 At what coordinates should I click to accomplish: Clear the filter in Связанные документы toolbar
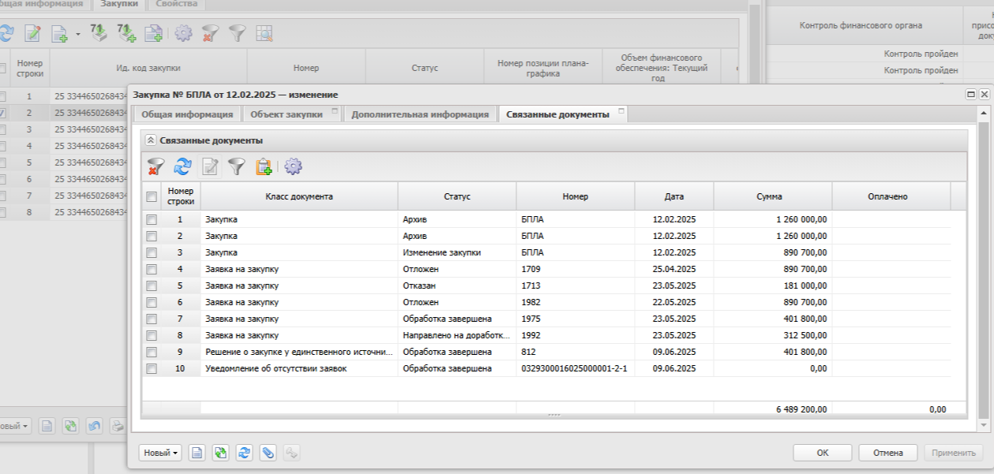(x=156, y=166)
